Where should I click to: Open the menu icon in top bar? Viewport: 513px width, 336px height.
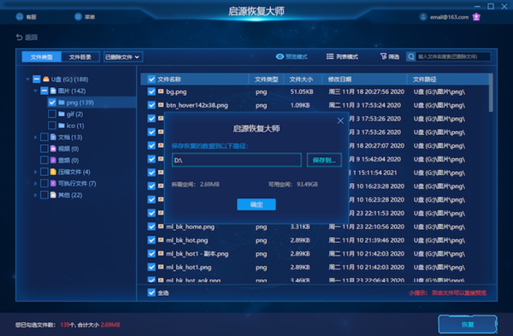pos(78,16)
